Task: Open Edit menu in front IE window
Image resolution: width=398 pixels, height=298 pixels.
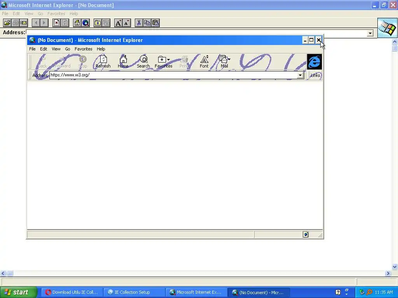Action: [44, 49]
